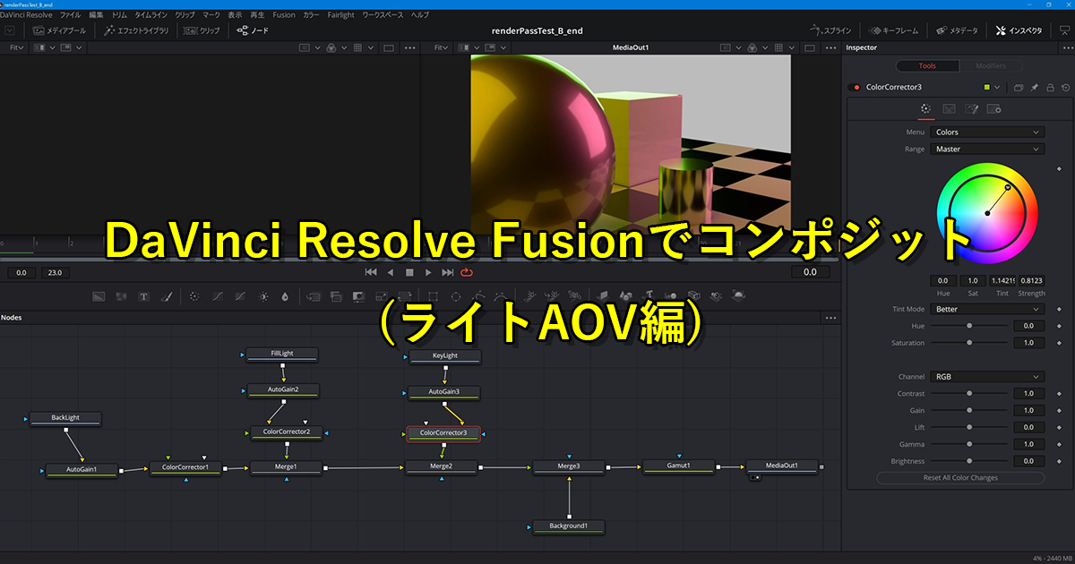The width and height of the screenshot is (1075, 564).
Task: Add Brightness Contrast tool from toolbar
Action: pyautogui.click(x=263, y=295)
